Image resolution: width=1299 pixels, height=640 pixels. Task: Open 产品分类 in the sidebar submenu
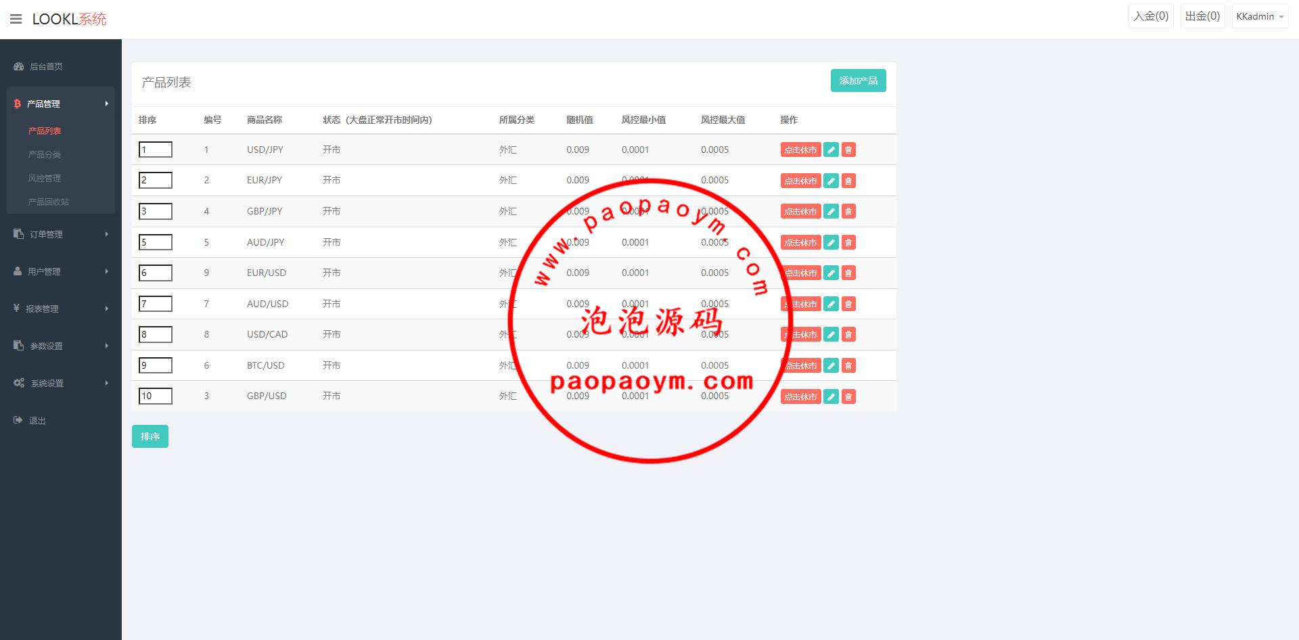(x=45, y=154)
